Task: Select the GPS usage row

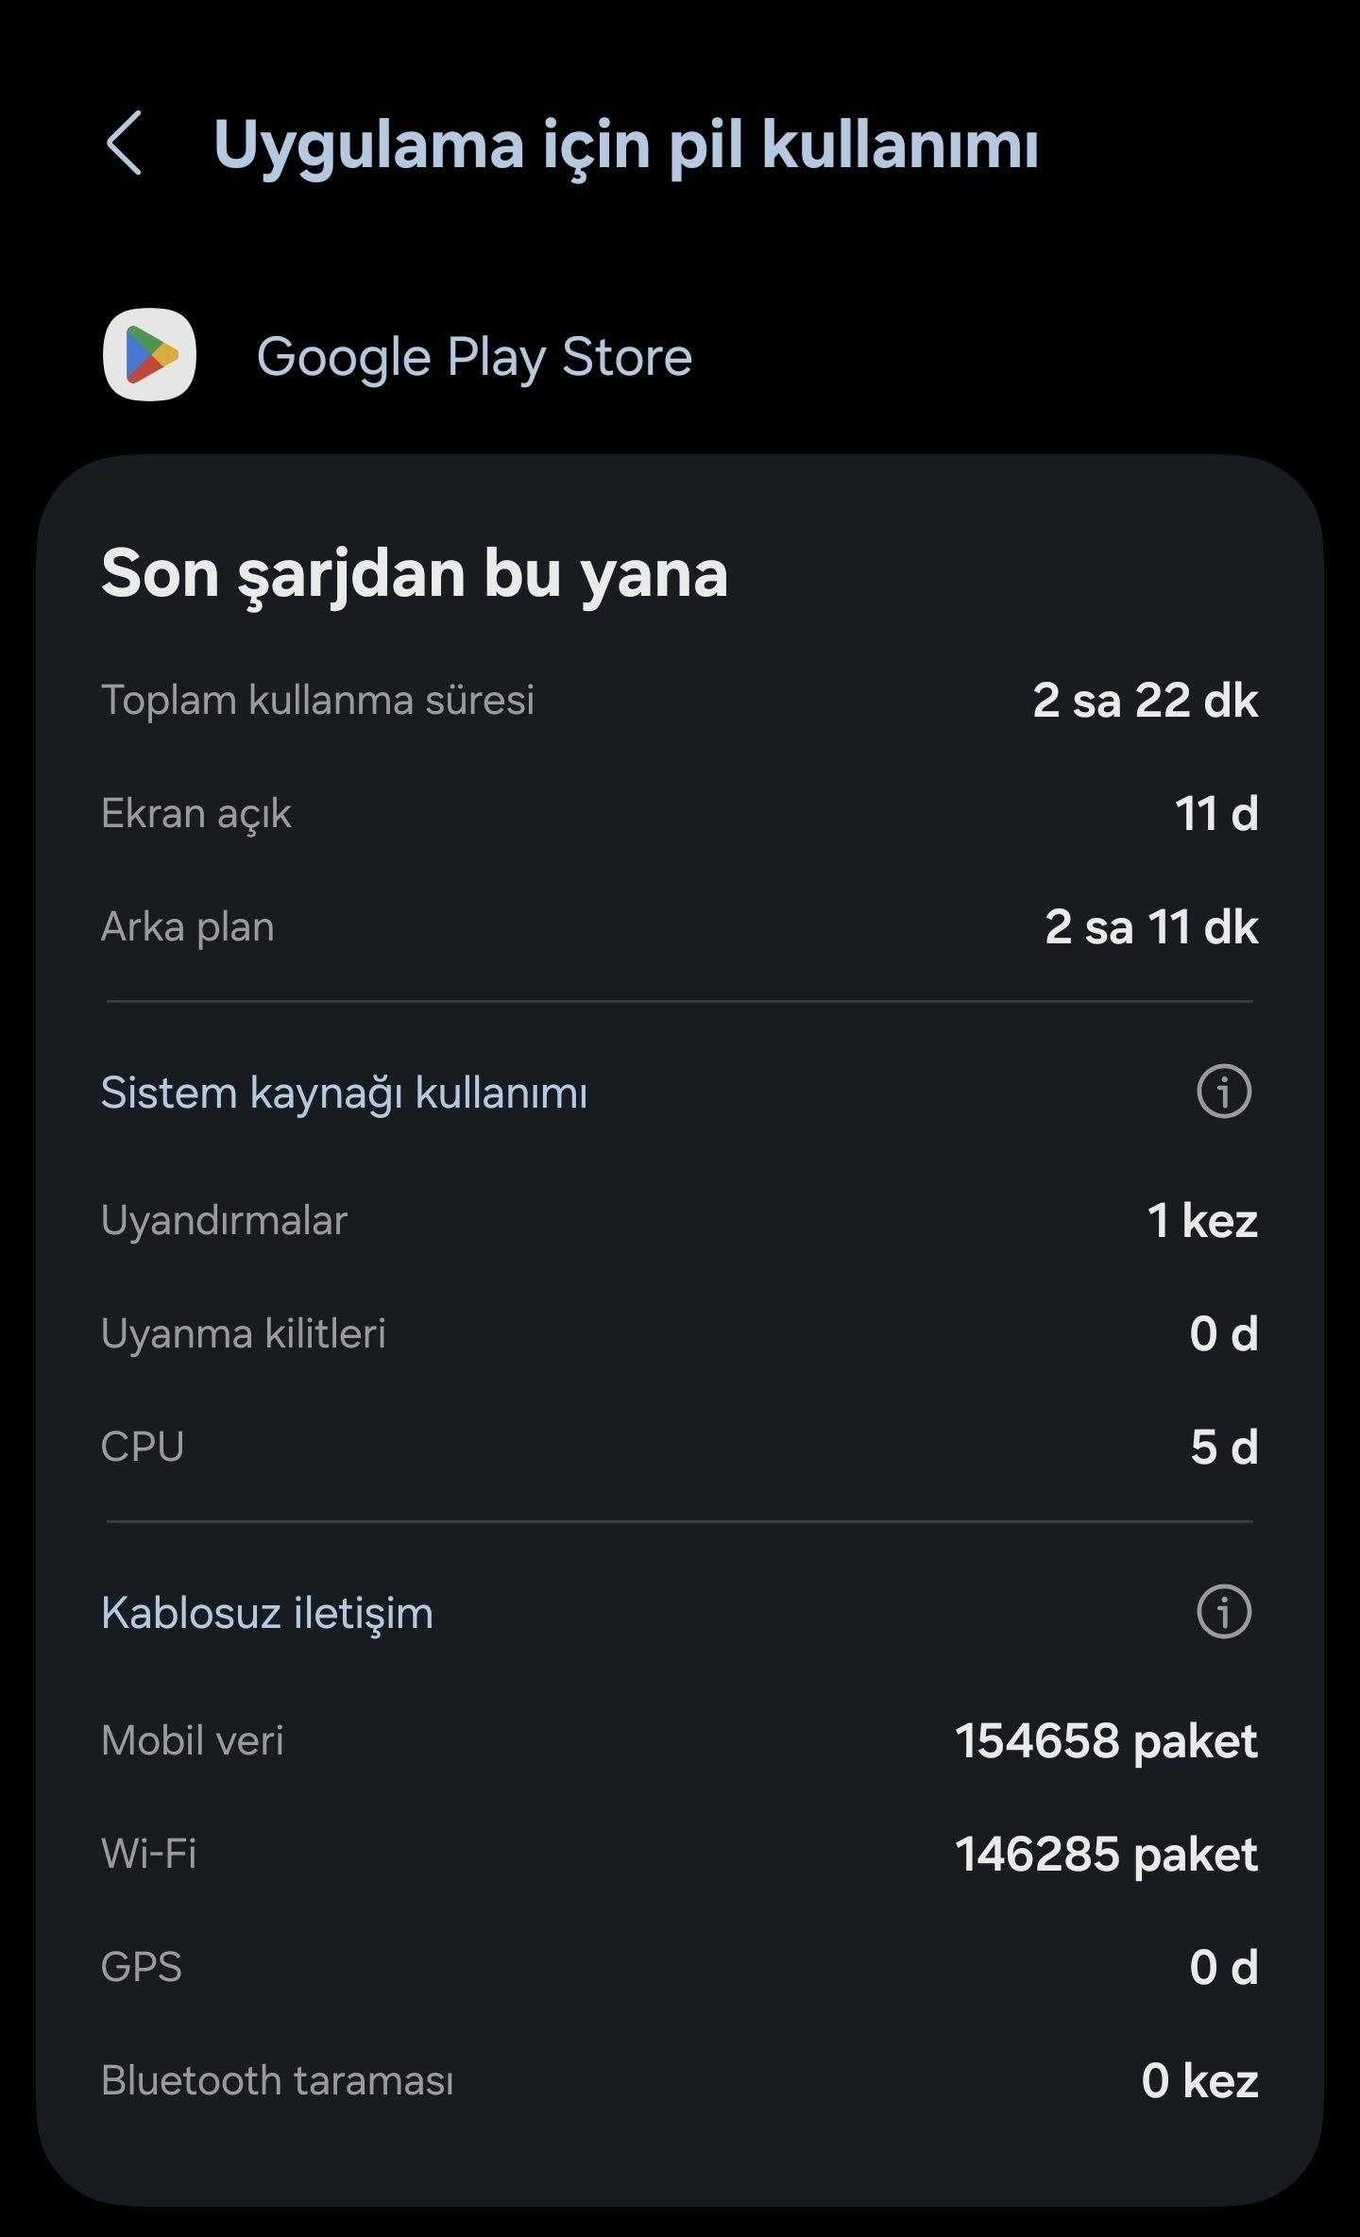Action: pyautogui.click(x=678, y=1967)
